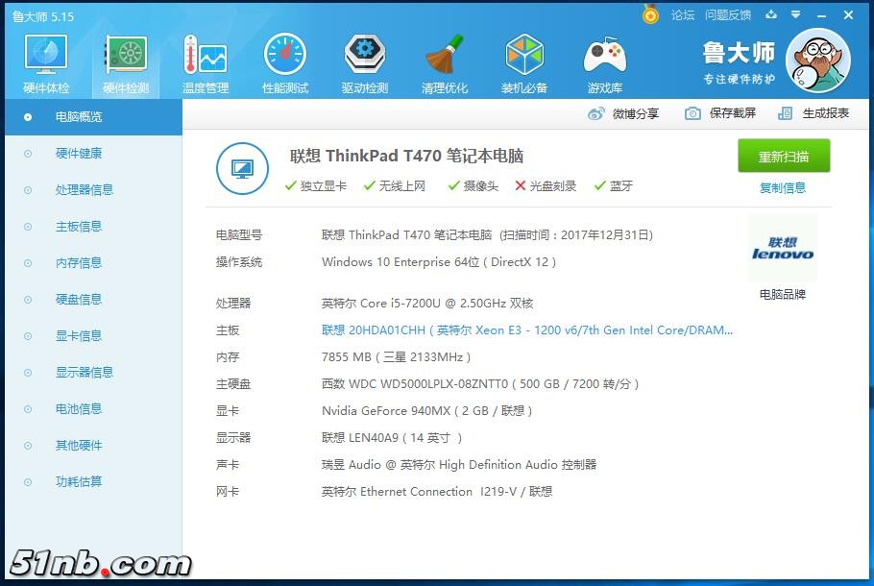Click the 蓝牙 checkmark indicator

[598, 186]
